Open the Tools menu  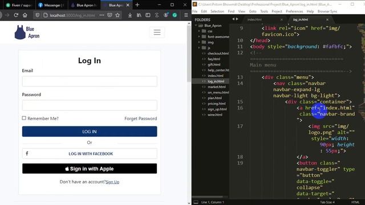click(264, 11)
